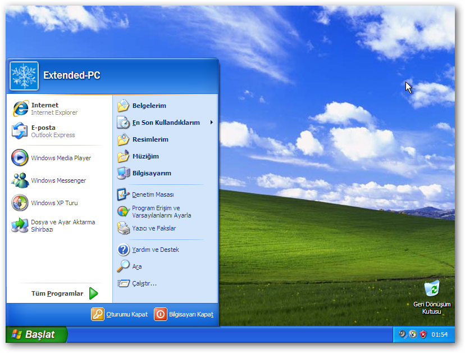This screenshot has height=353, width=465.
Task: Expand En Son Kullandıklarım submenu
Action: coord(166,123)
